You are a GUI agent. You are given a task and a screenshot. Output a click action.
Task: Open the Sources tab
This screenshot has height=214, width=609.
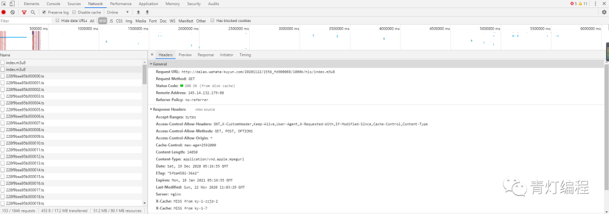74,3
